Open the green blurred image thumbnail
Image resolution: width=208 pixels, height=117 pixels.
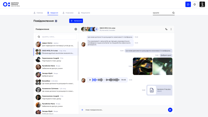(163, 66)
